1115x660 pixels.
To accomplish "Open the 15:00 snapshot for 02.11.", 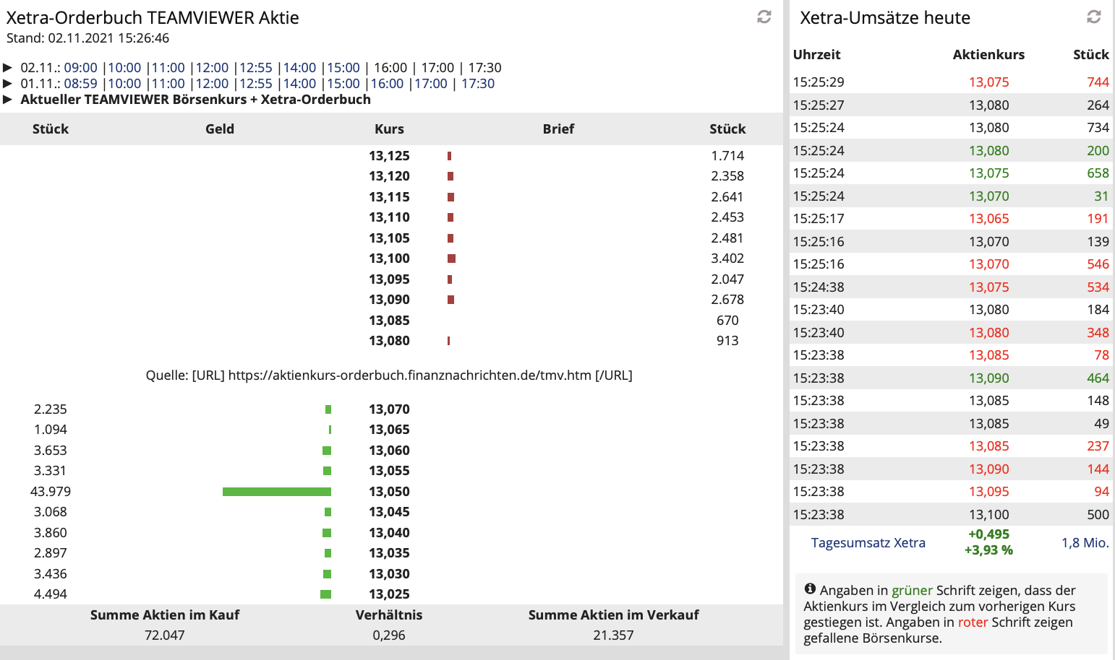I will coord(343,67).
